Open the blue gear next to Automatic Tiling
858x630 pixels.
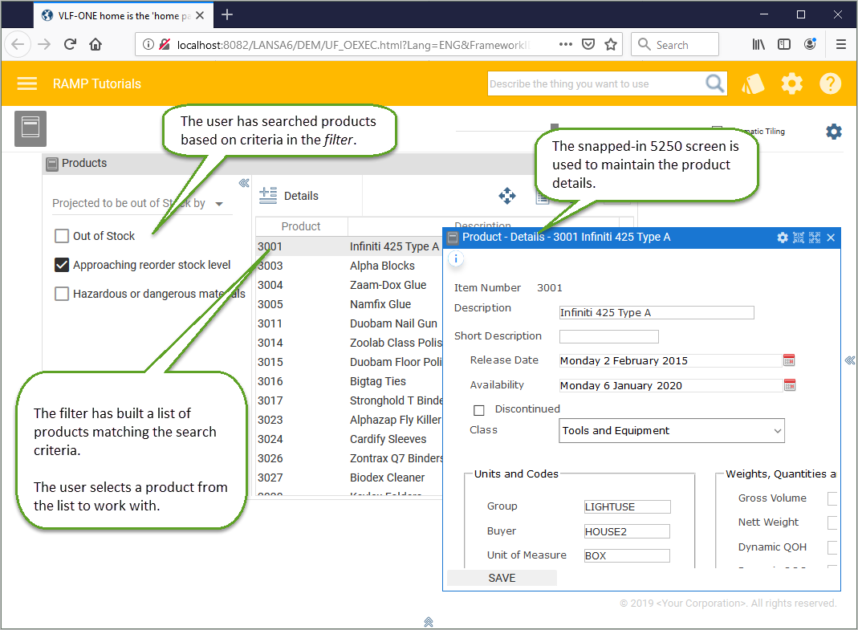(x=833, y=132)
